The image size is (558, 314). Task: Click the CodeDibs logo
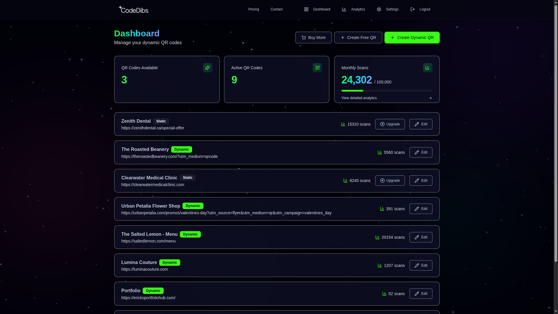click(x=133, y=9)
